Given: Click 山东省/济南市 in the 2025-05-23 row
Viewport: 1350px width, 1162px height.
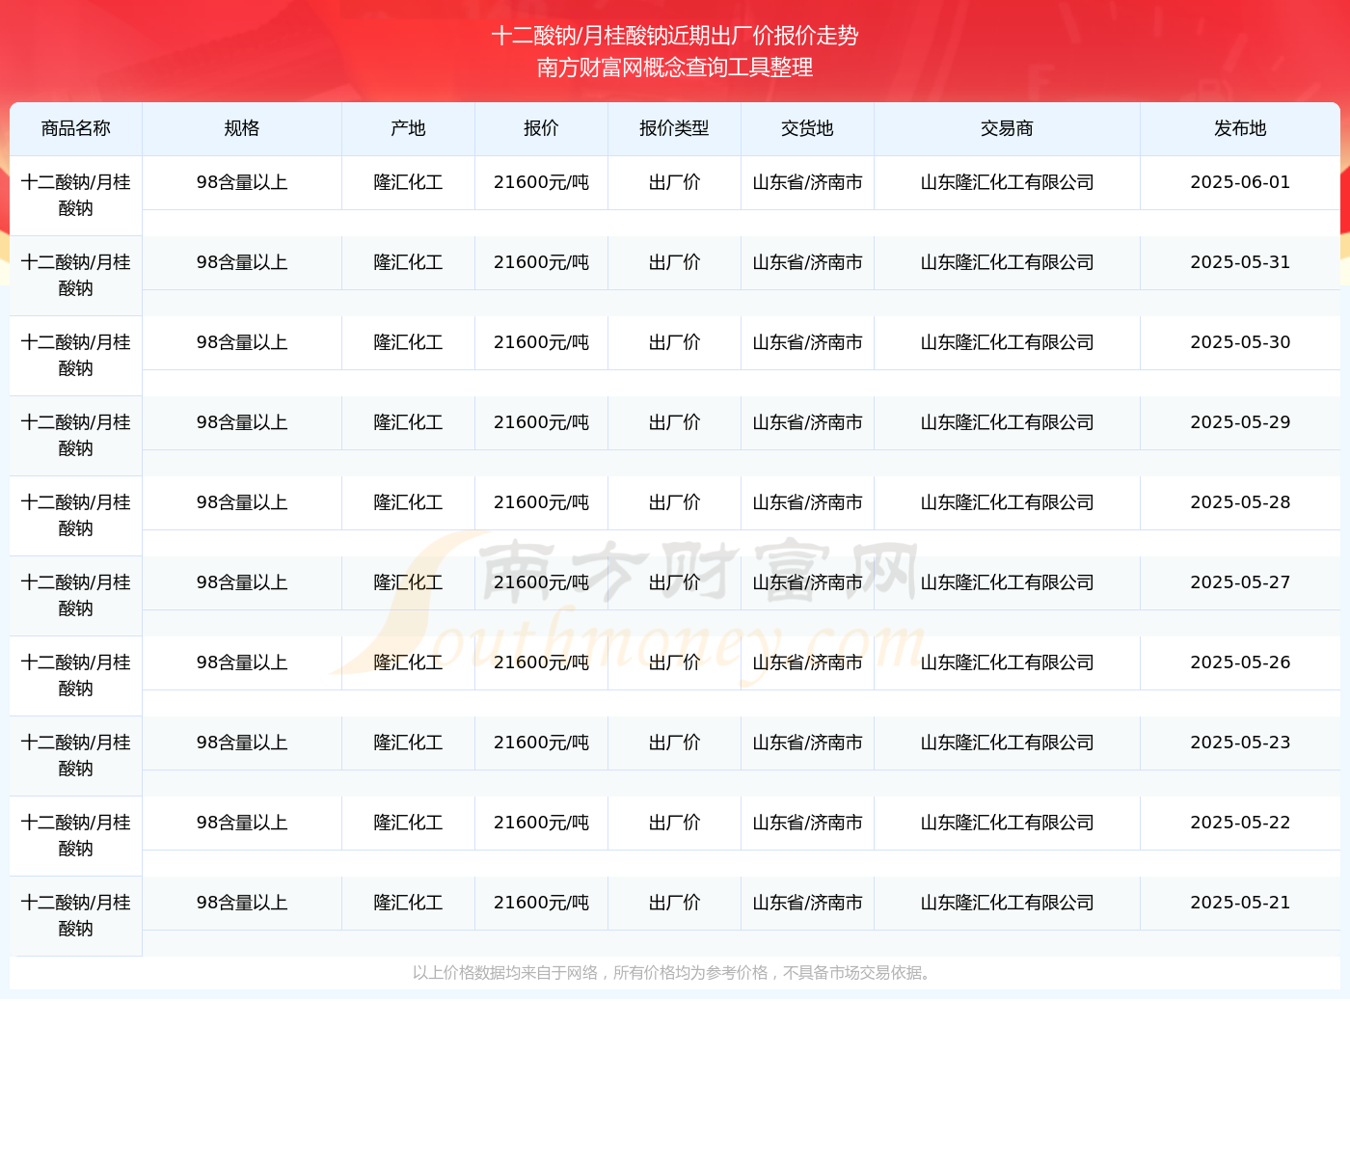Looking at the screenshot, I should (808, 743).
